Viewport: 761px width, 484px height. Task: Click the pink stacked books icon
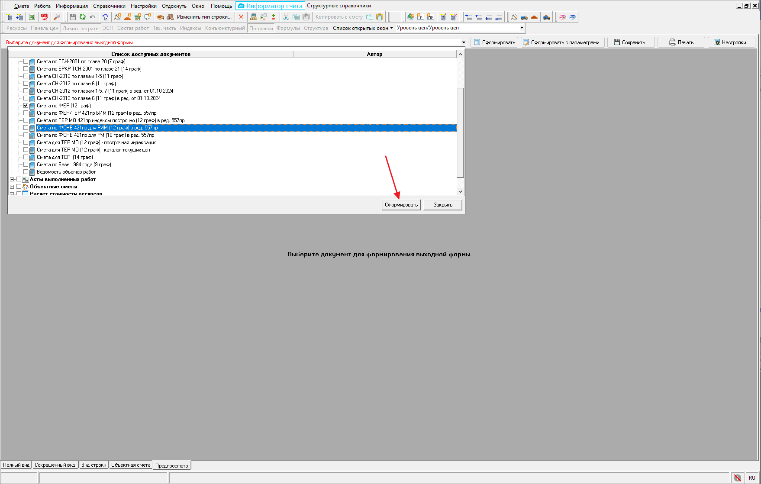[562, 17]
